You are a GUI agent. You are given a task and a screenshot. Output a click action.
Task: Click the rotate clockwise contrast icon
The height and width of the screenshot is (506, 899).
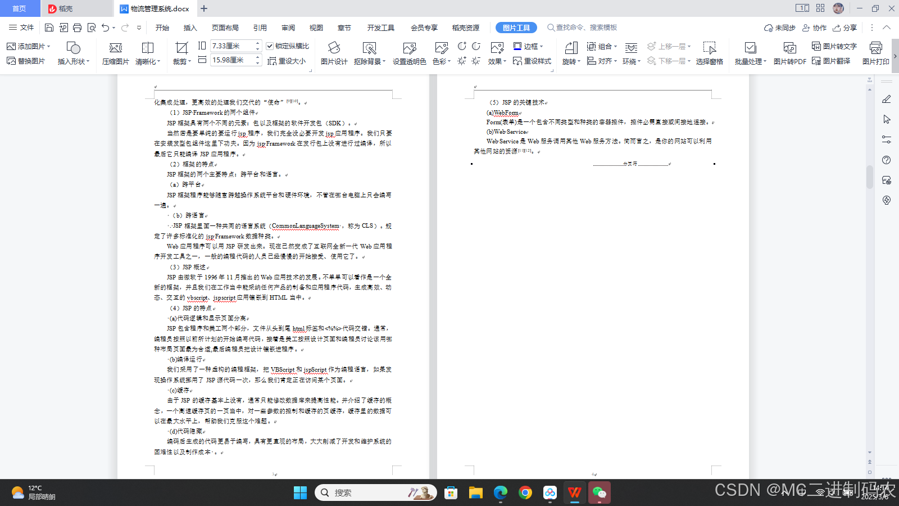(x=462, y=46)
